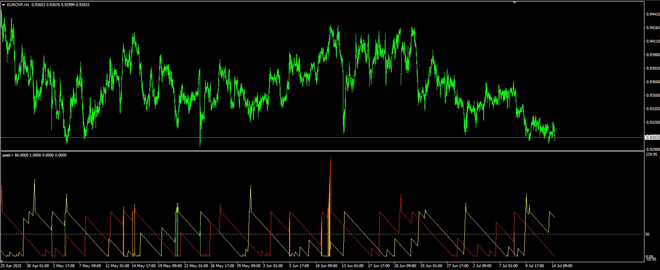Click the 0.93960 price scale label
660x270 pixels.
(x=653, y=54)
